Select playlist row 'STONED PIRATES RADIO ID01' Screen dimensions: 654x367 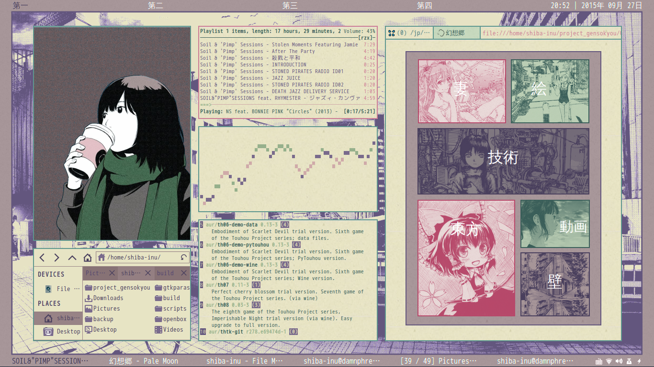[287, 71]
